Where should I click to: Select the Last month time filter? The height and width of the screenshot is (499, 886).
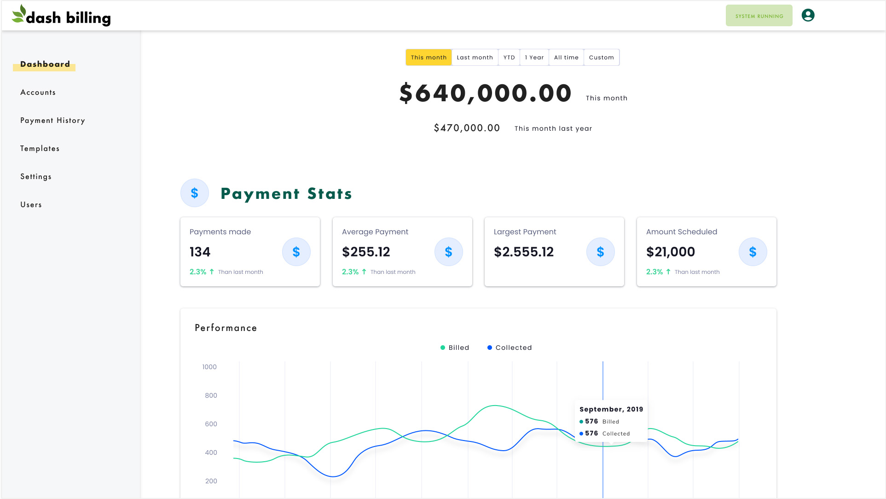(475, 57)
